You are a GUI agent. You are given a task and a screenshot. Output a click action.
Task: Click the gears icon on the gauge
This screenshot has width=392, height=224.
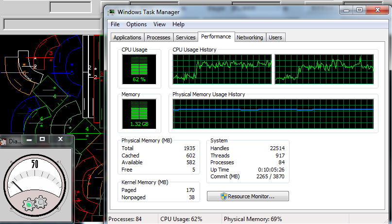click(35, 203)
